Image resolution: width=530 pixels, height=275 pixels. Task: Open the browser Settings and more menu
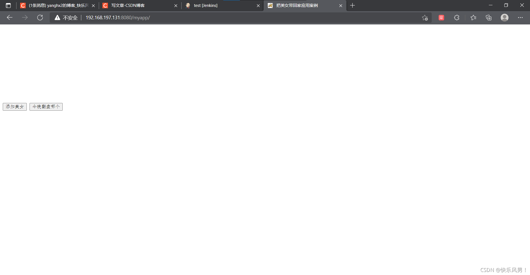point(520,18)
